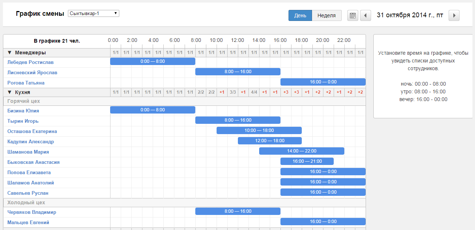Select Лебедев Ростислав 0:00 — 8:00 shift bar
The width and height of the screenshot is (475, 230).
pyautogui.click(x=153, y=61)
